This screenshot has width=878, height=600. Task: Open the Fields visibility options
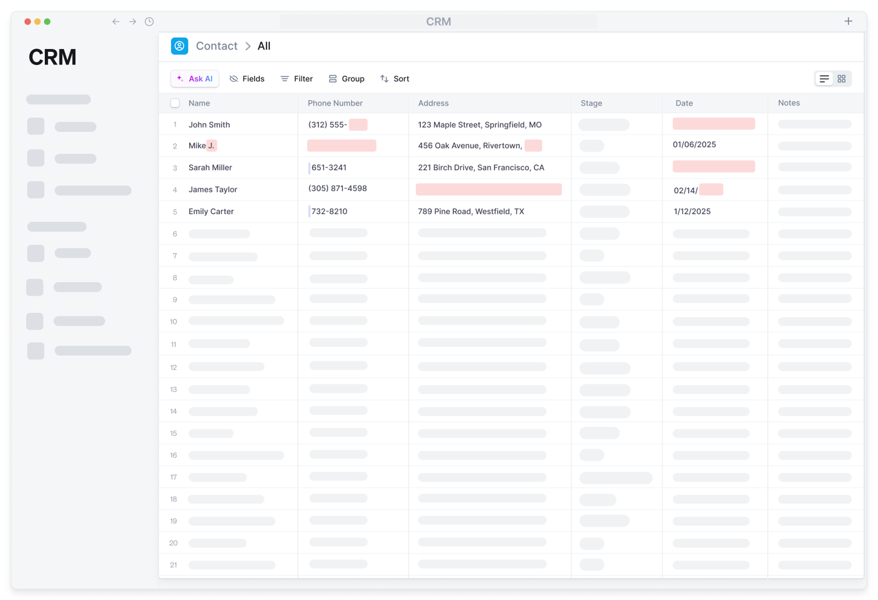click(x=247, y=79)
